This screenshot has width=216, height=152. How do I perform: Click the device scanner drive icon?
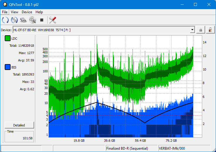click(x=24, y=20)
